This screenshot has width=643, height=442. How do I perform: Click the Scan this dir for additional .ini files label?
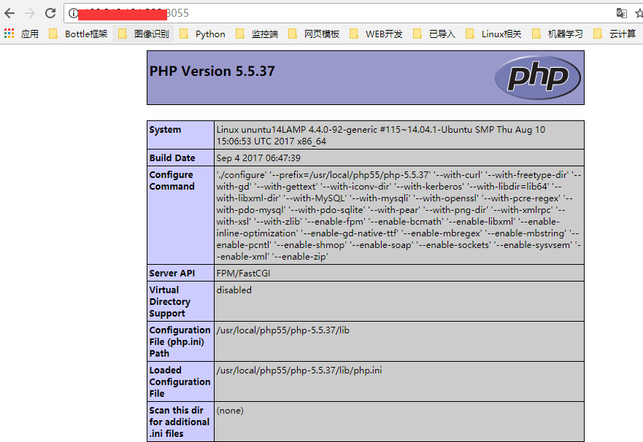pyautogui.click(x=180, y=422)
